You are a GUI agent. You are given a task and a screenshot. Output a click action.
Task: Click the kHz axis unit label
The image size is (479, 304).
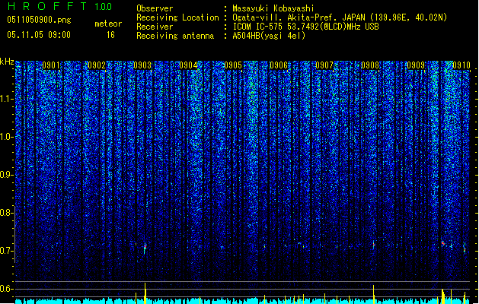point(7,62)
